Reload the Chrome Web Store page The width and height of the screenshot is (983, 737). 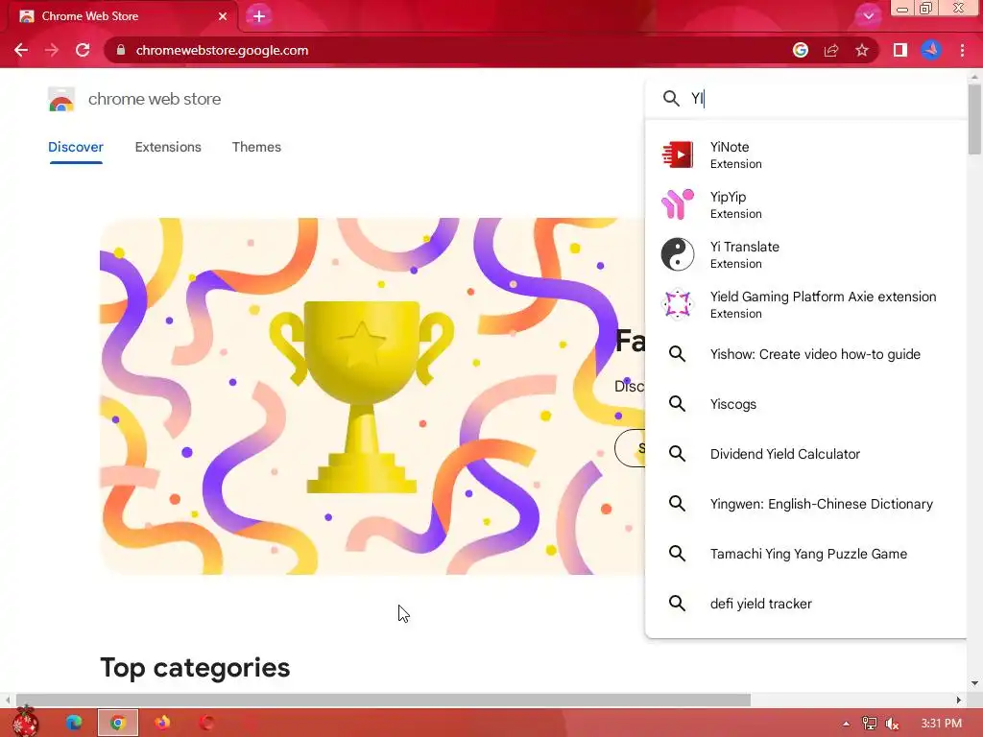pyautogui.click(x=83, y=50)
